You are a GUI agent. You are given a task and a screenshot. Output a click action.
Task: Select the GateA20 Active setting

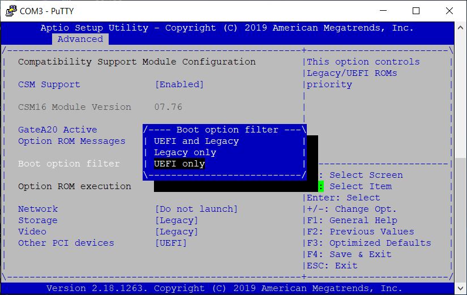pos(58,130)
